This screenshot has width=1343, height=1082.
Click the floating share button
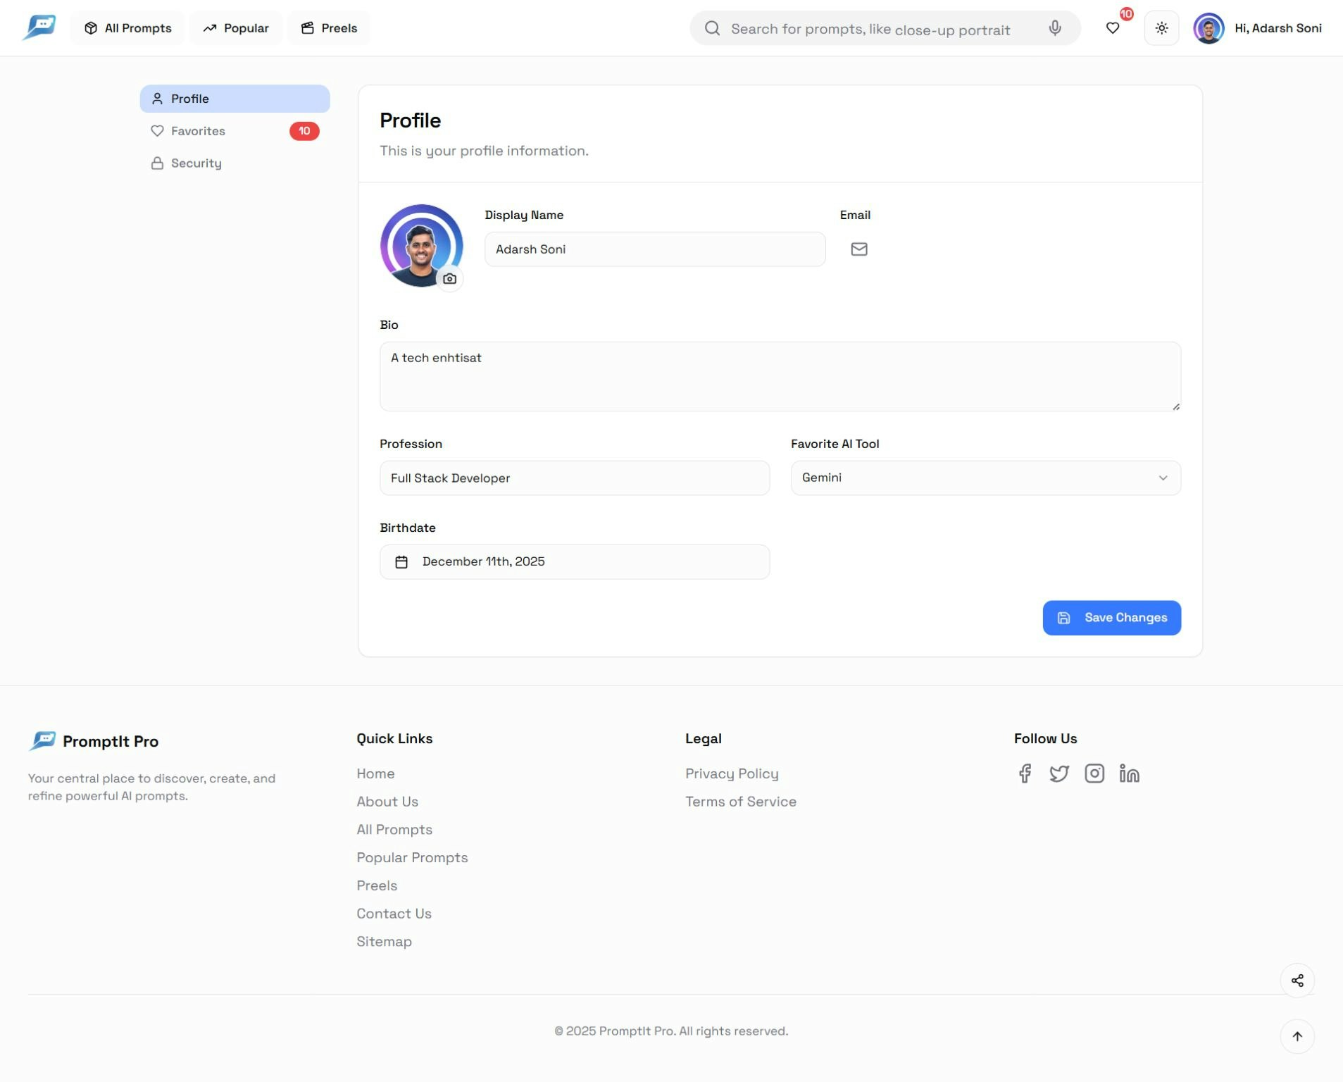(x=1297, y=981)
